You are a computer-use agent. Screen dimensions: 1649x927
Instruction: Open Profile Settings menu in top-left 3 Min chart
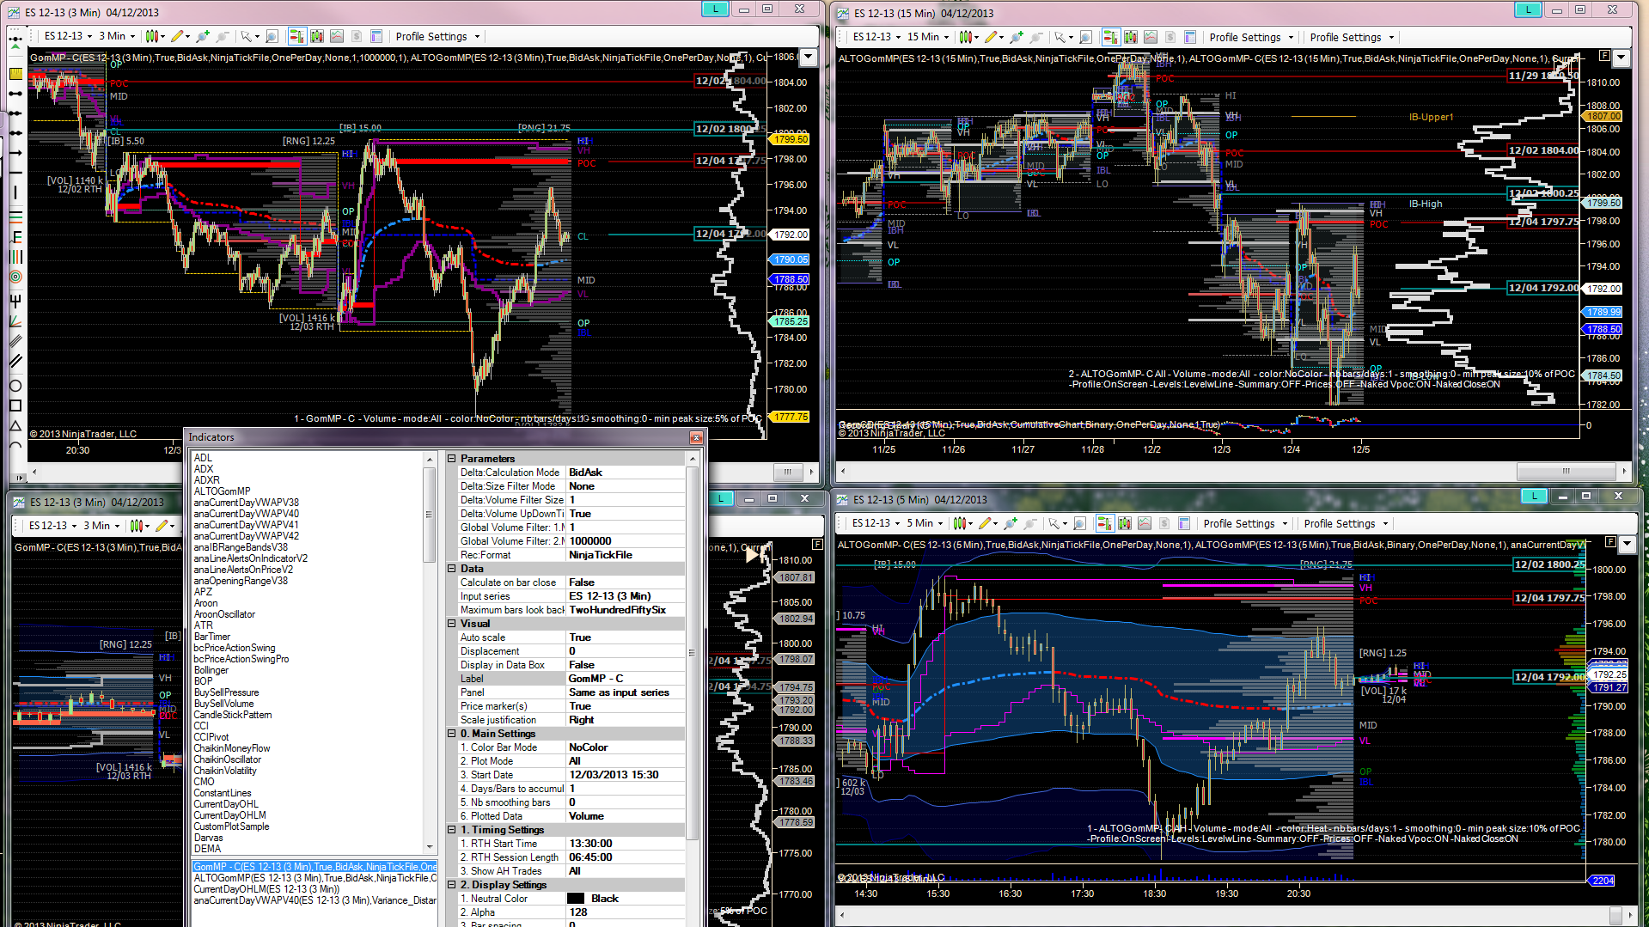click(437, 36)
